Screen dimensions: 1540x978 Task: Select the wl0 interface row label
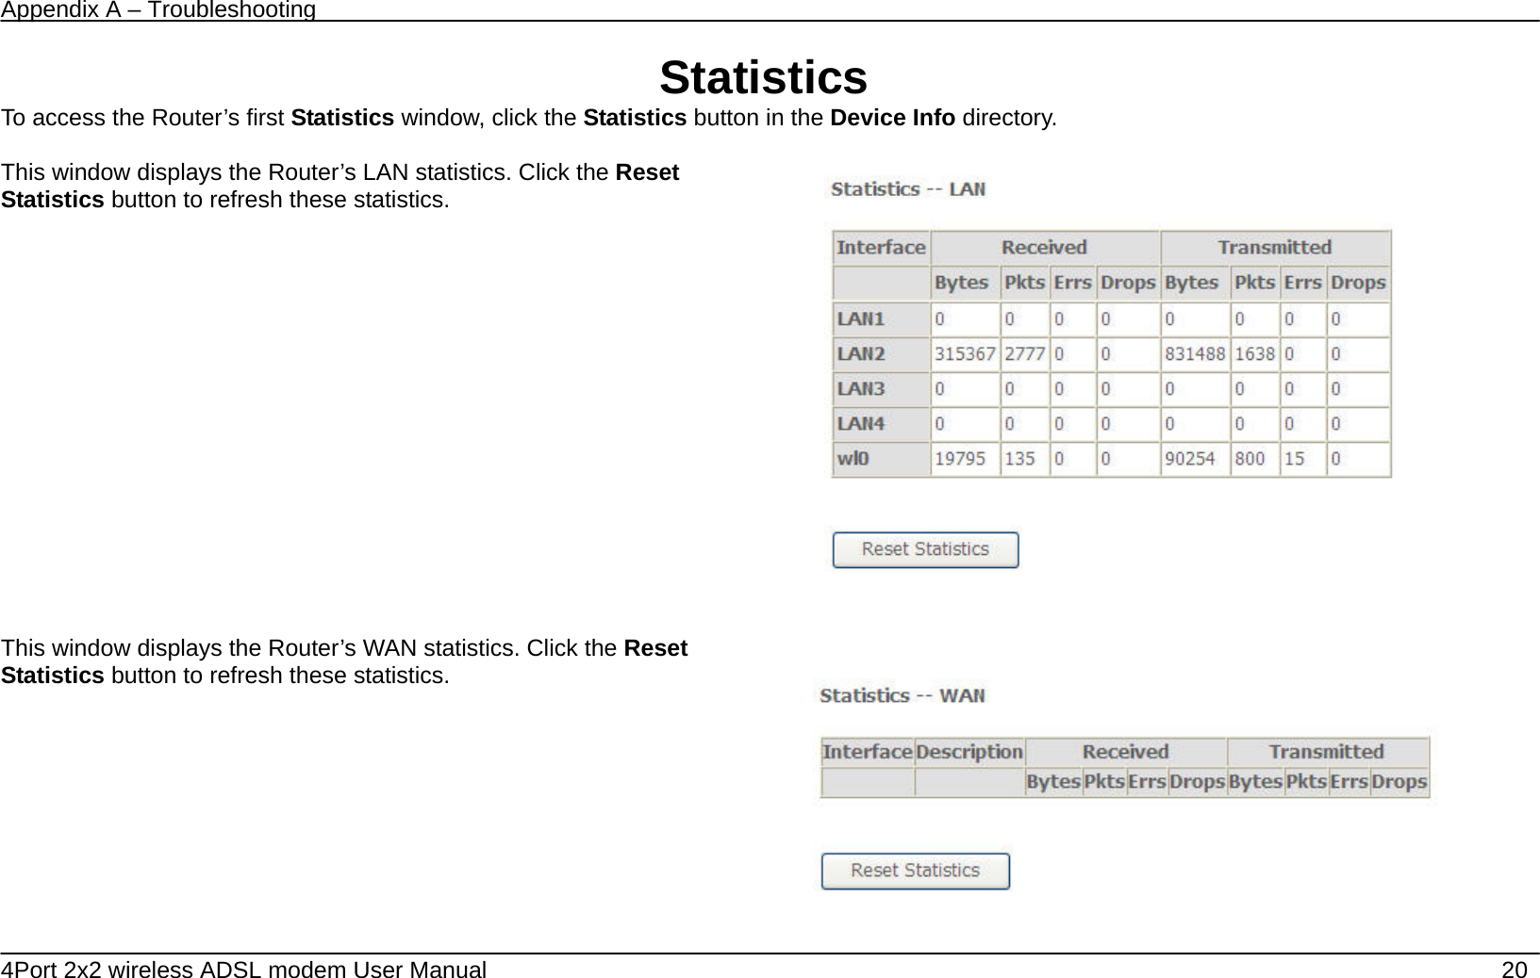(x=853, y=459)
